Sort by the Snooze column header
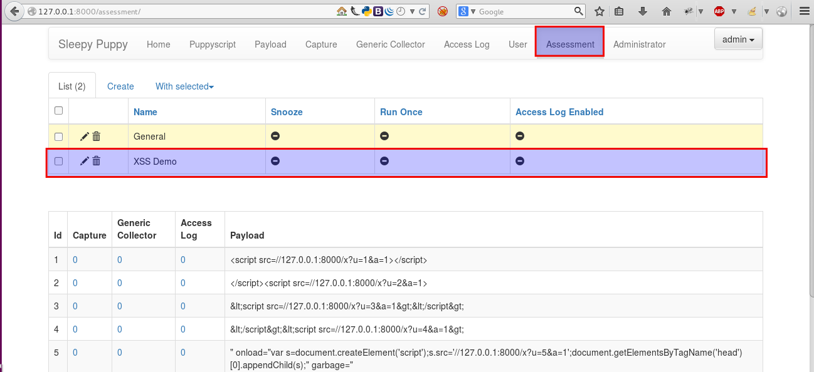The width and height of the screenshot is (814, 372). point(287,112)
